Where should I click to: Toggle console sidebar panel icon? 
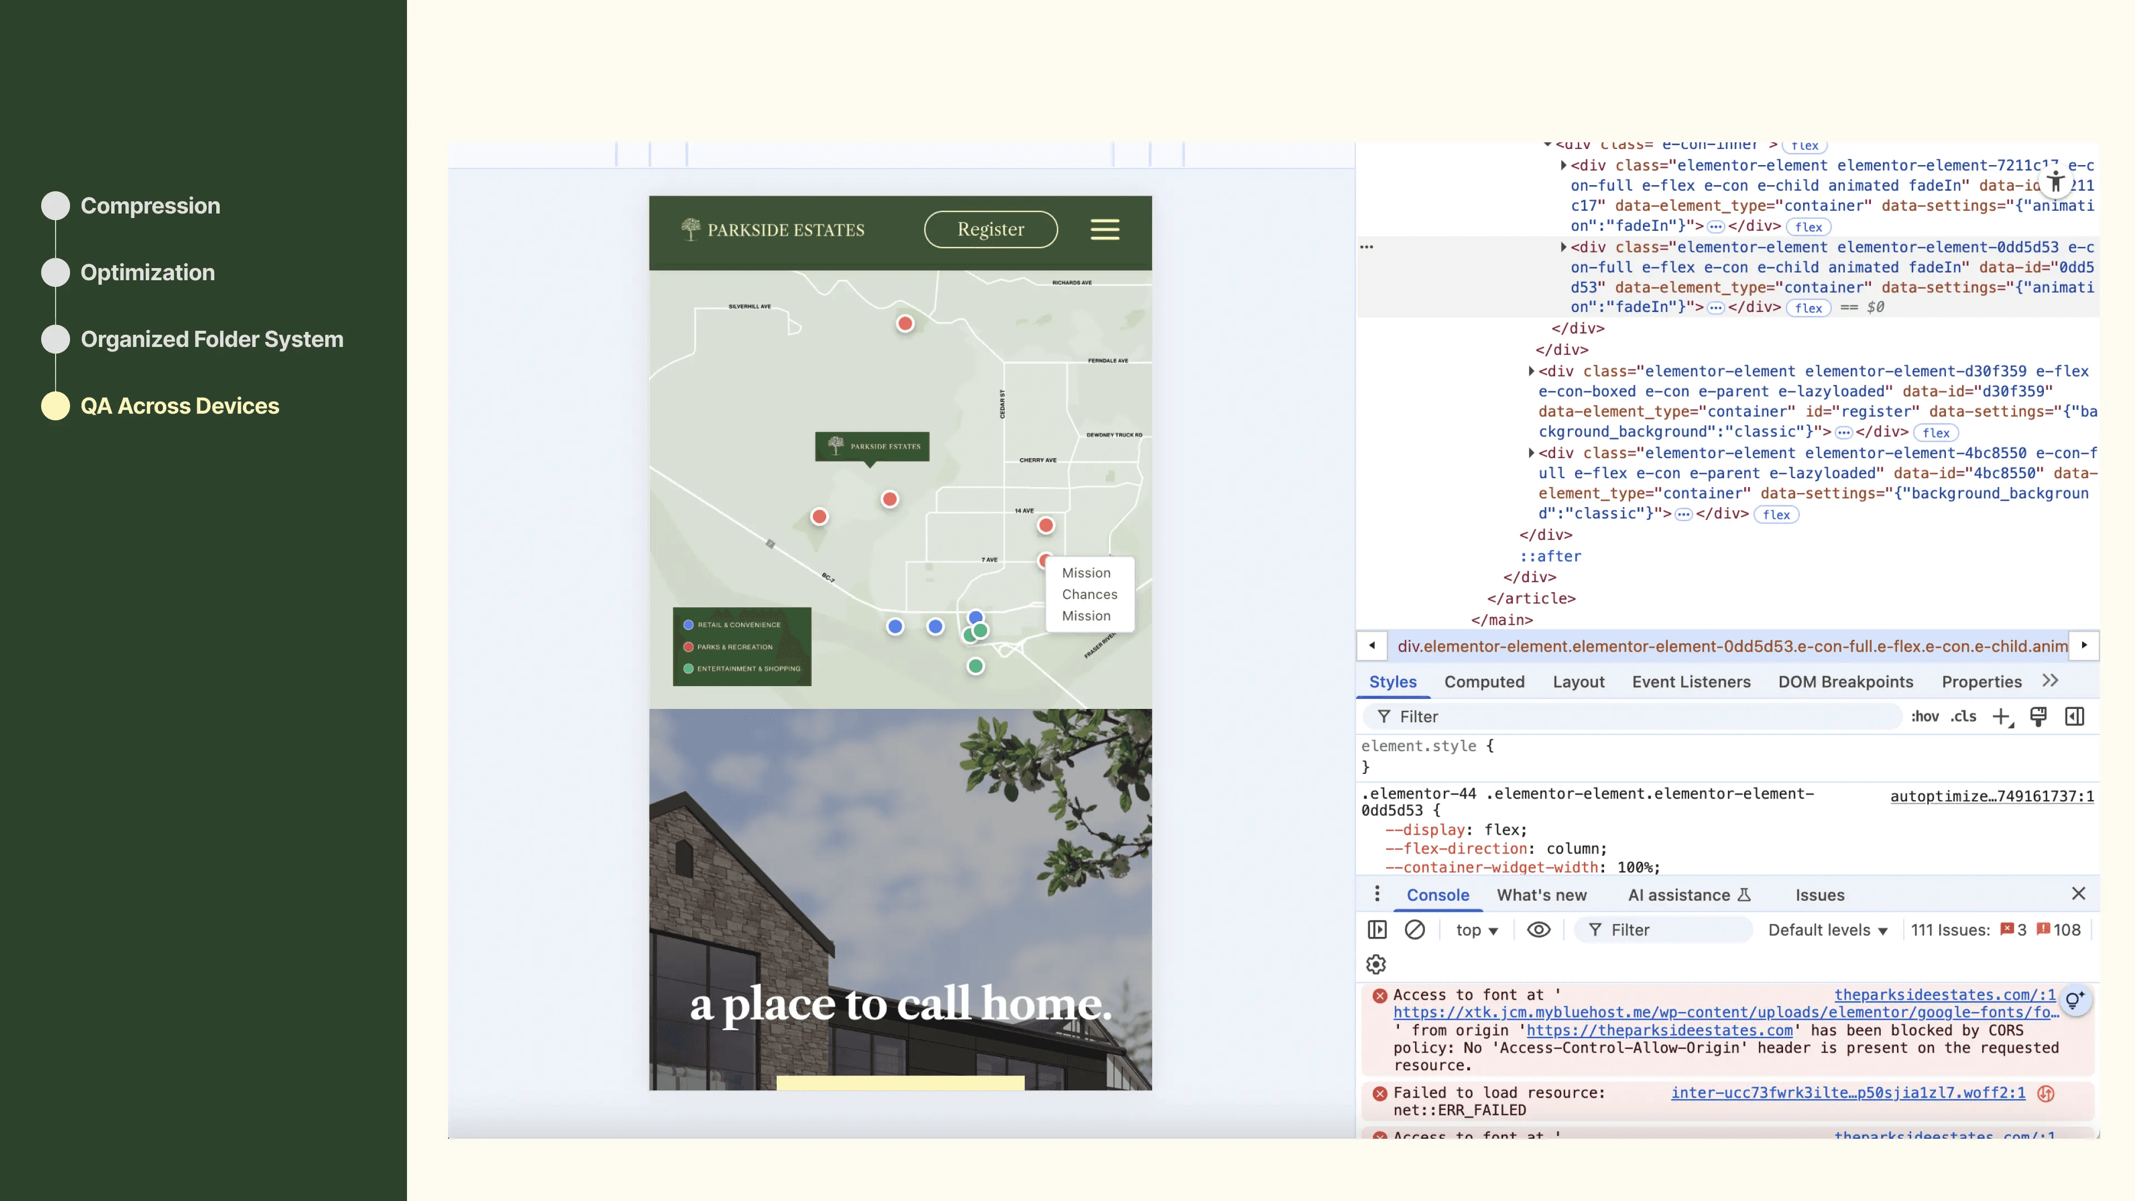point(1377,930)
